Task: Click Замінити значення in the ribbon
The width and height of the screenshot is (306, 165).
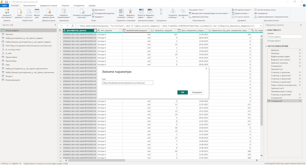Action: 198,17
